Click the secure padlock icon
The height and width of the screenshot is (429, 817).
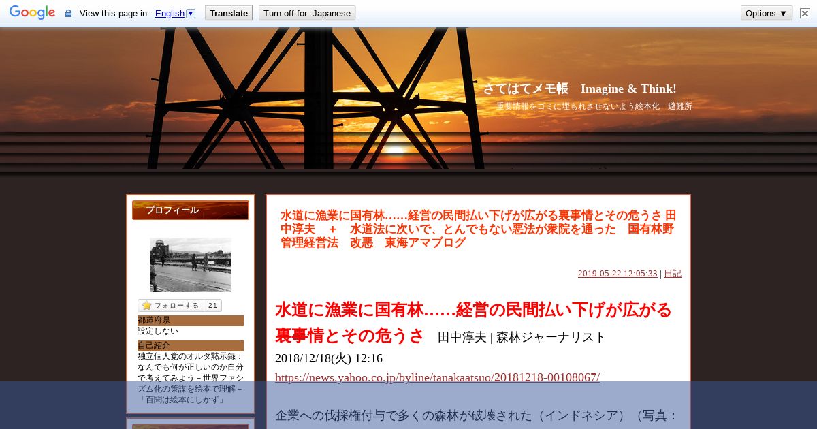(x=68, y=14)
